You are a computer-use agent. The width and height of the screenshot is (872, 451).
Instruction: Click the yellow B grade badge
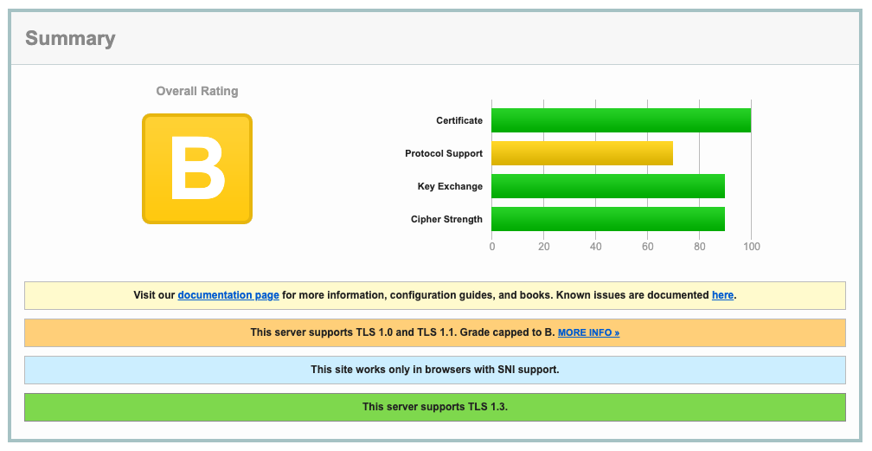point(197,169)
